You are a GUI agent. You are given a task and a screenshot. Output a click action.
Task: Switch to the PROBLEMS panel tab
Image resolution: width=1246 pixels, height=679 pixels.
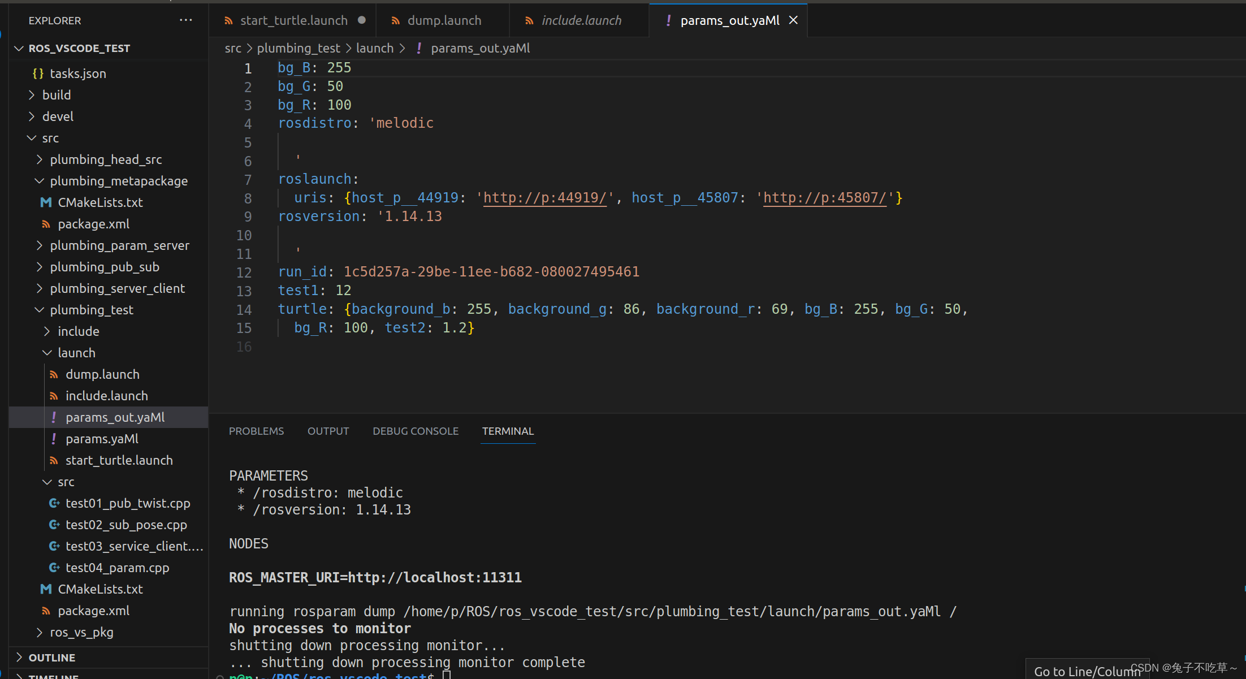coord(256,431)
